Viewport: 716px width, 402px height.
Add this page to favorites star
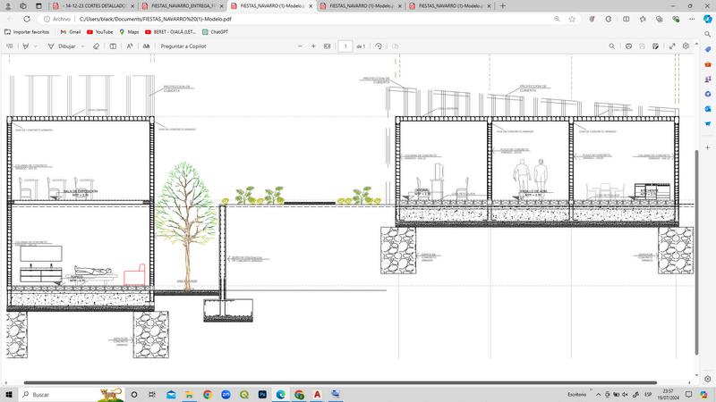click(572, 19)
